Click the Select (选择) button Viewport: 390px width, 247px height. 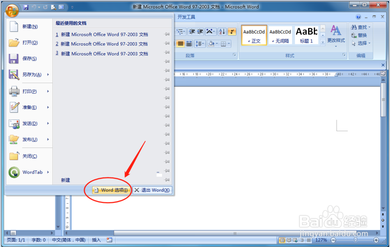[361, 43]
